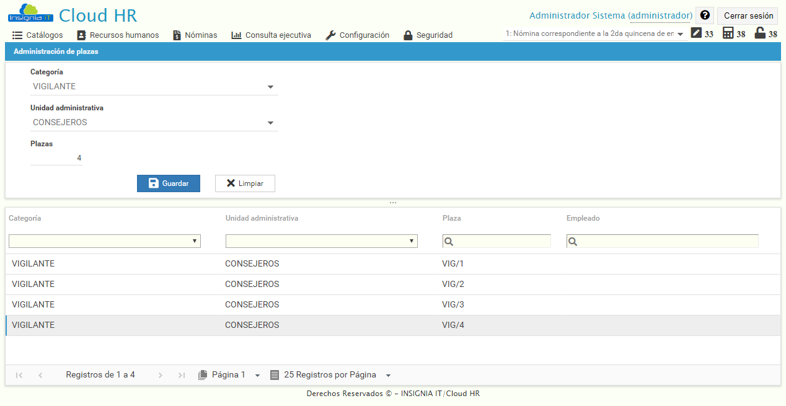This screenshot has height=406, width=786.
Task: Open the help question mark icon
Action: tap(705, 15)
